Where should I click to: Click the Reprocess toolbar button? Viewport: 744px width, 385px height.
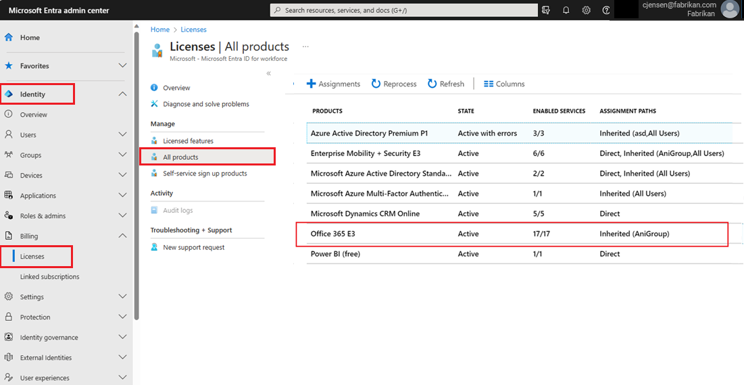(393, 84)
